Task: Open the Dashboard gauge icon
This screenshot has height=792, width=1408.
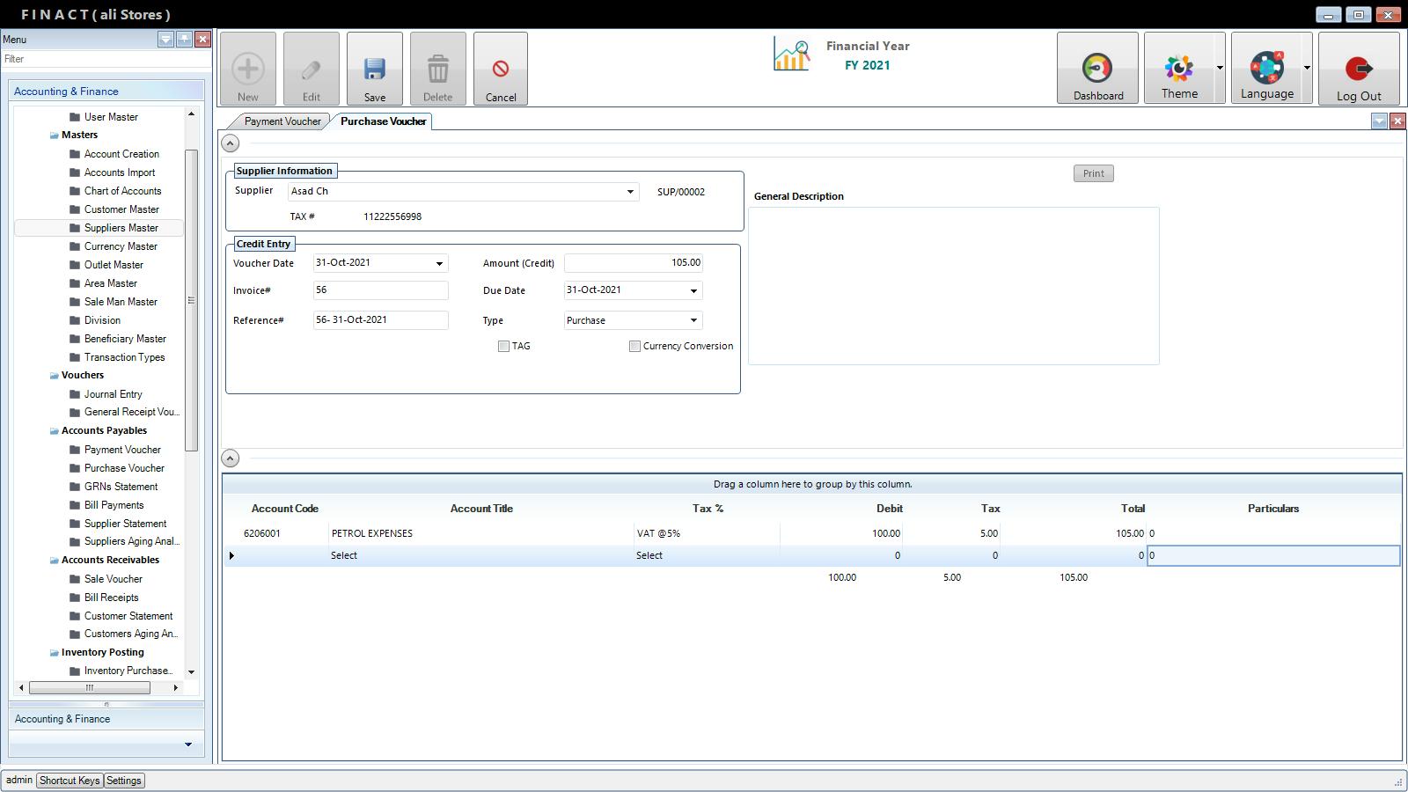Action: [x=1096, y=69]
